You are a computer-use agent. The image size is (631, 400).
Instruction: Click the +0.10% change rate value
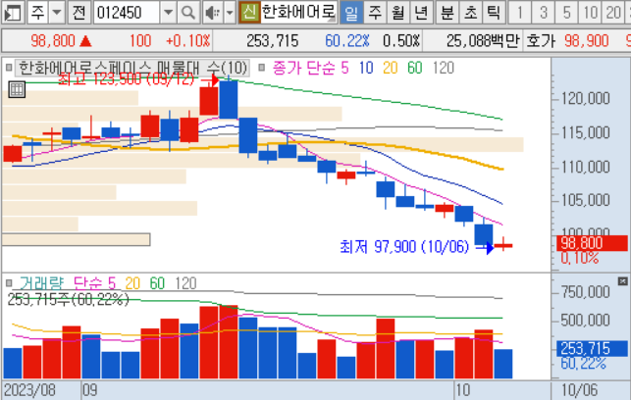point(188,40)
